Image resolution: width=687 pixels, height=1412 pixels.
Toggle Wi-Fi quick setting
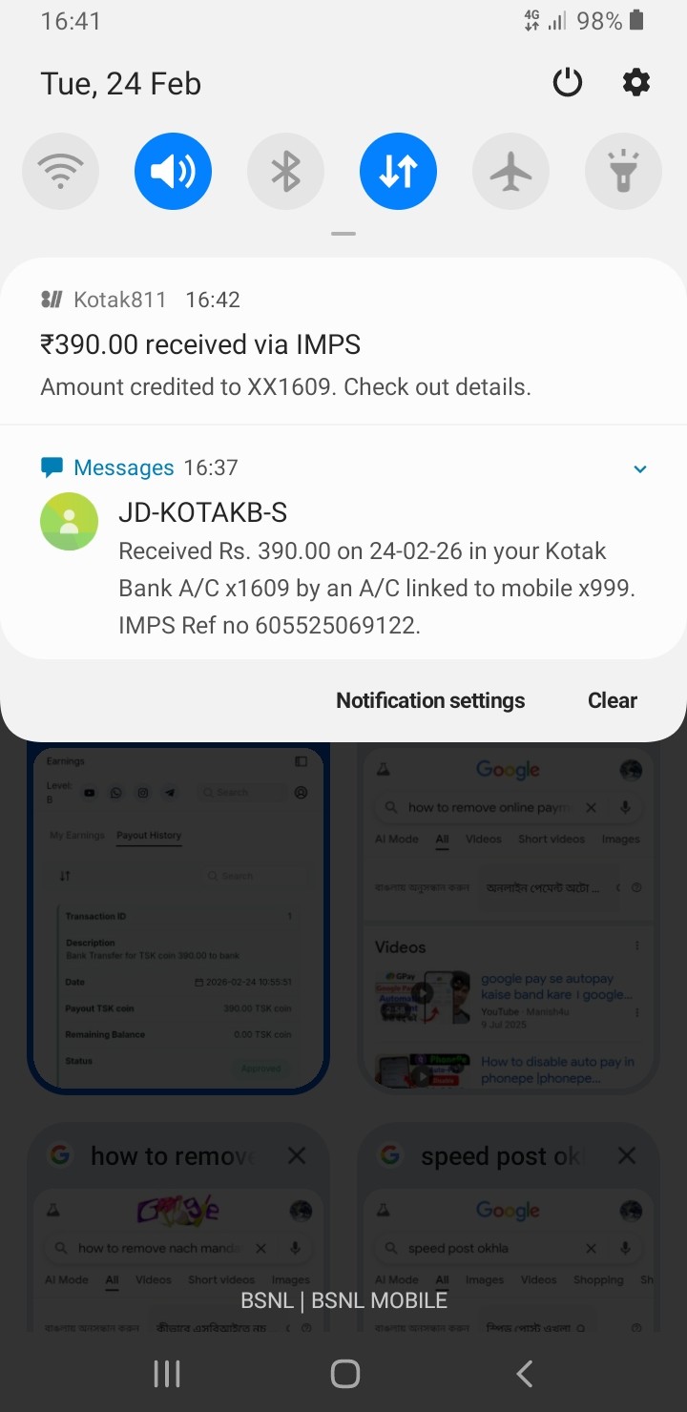tap(60, 172)
